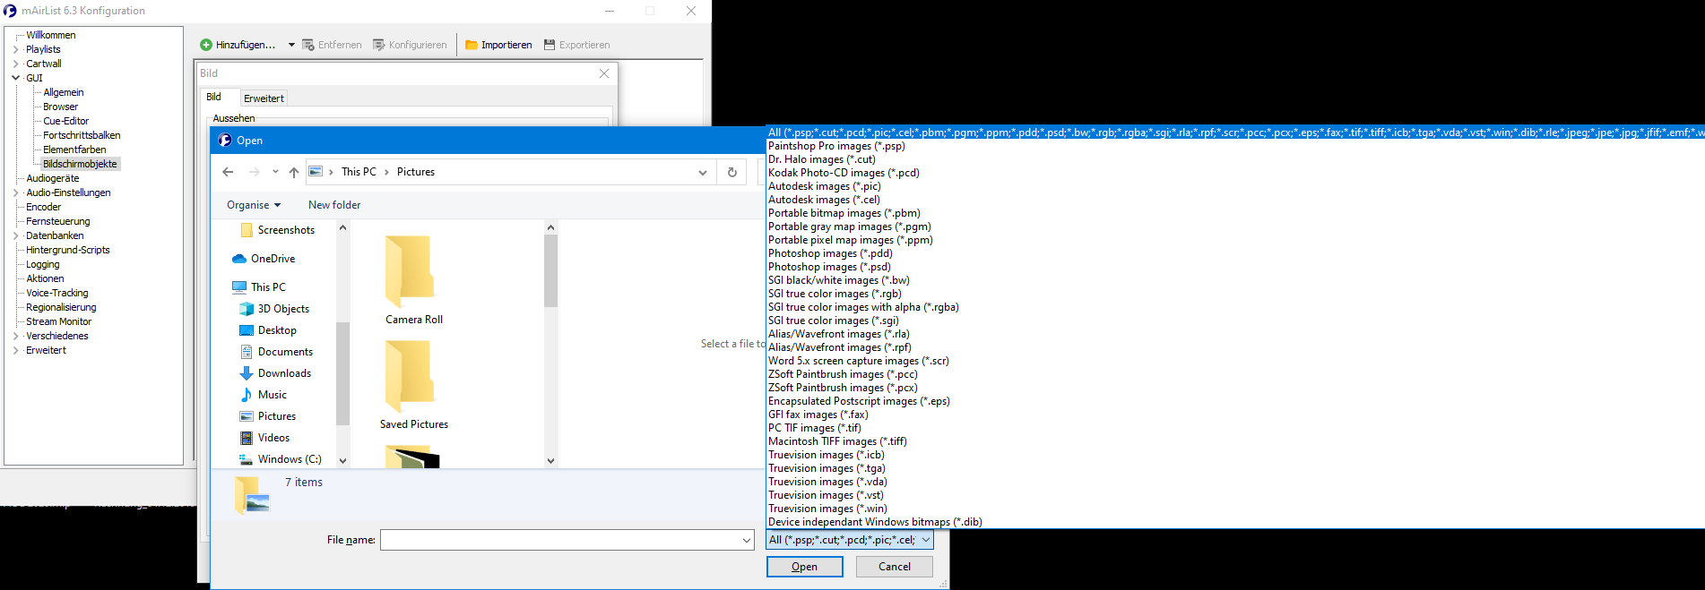Refresh the Pictures folder view
Screen dimensions: 1705x590
[732, 172]
